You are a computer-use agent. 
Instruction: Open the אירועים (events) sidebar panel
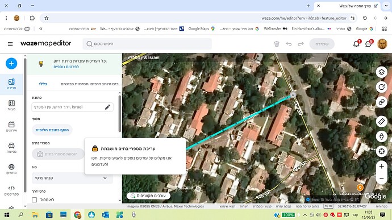pyautogui.click(x=11, y=127)
